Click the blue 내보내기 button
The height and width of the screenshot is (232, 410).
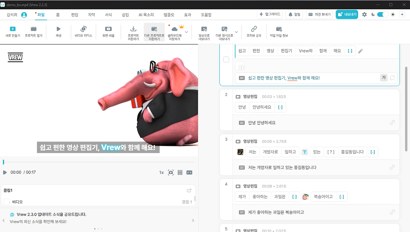point(347,14)
